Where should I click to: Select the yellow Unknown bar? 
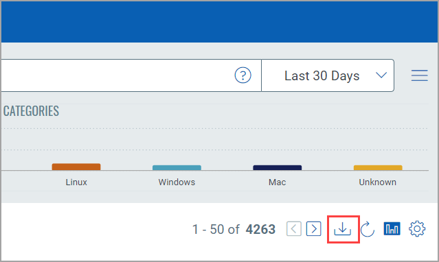(378, 168)
